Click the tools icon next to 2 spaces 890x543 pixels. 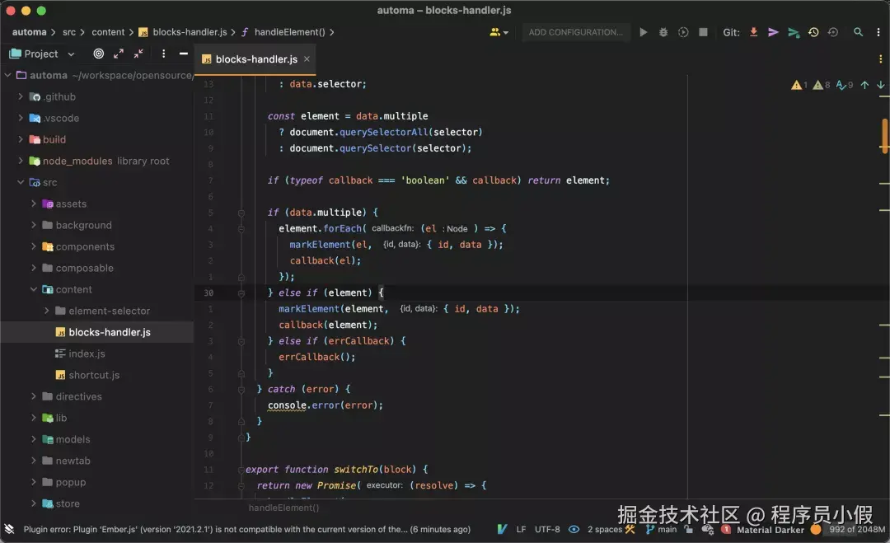(x=630, y=529)
